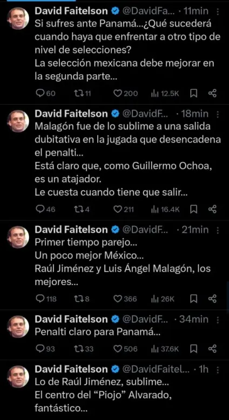Share the "Penalti claro para Panamá" tweet
The image size is (229, 420).
pyautogui.click(x=212, y=349)
